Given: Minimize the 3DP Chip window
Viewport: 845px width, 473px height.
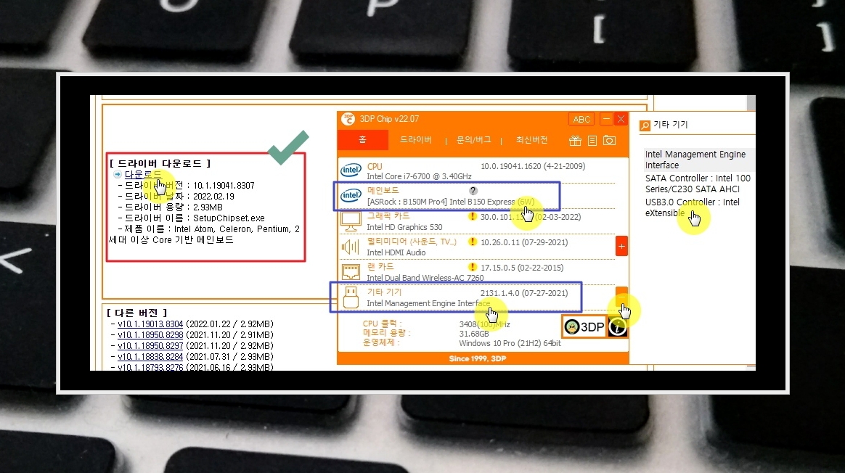Looking at the screenshot, I should click(606, 118).
